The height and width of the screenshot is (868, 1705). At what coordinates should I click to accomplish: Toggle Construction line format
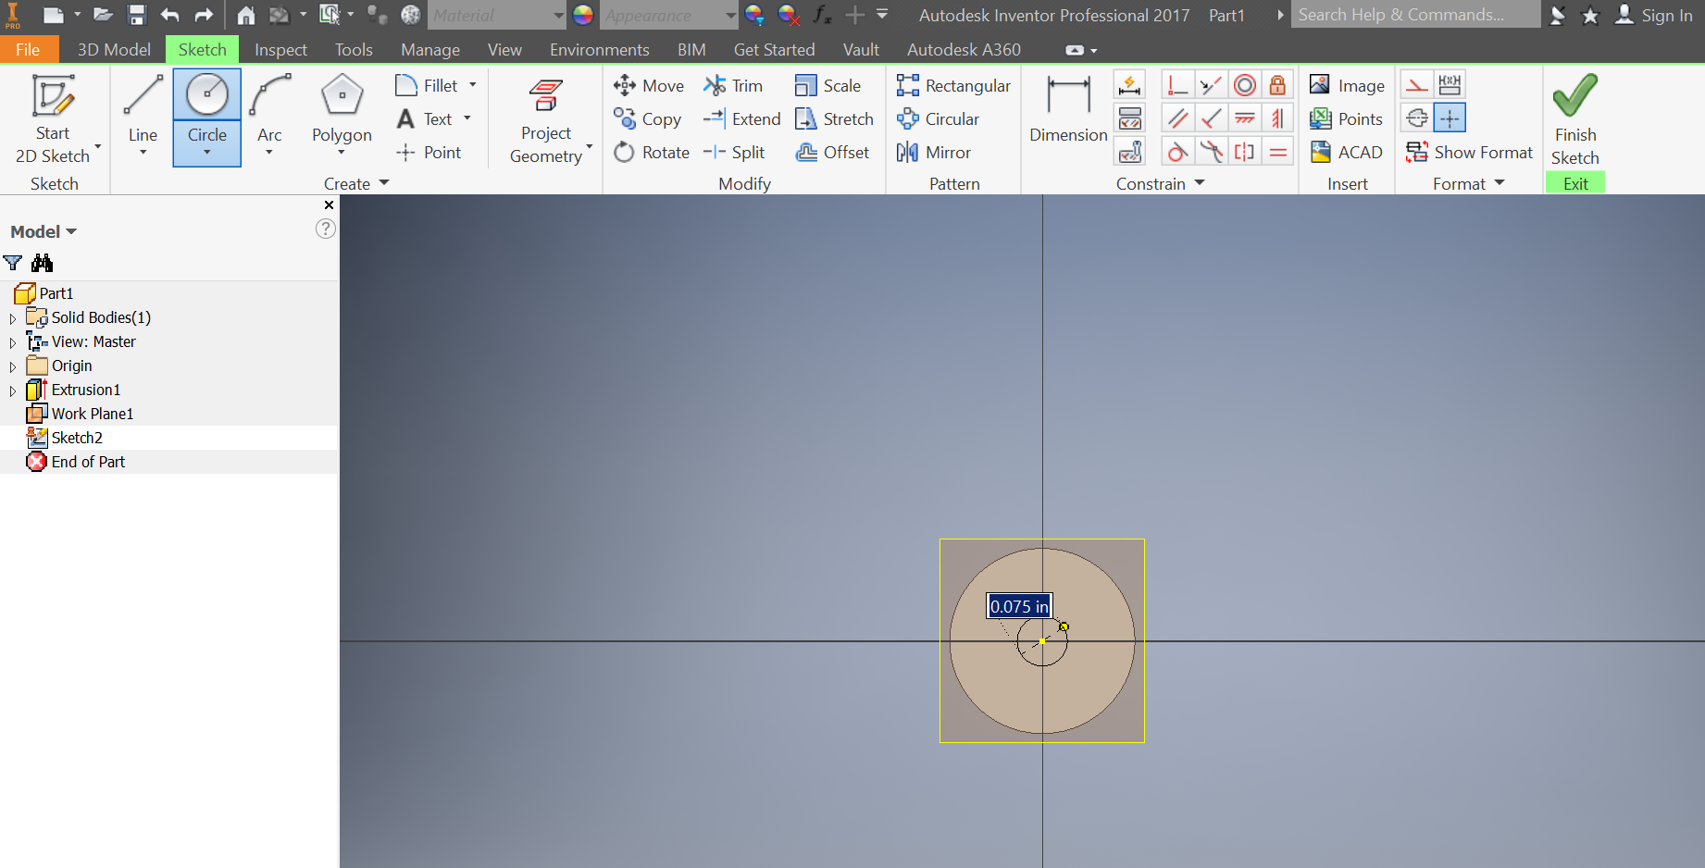click(1416, 85)
